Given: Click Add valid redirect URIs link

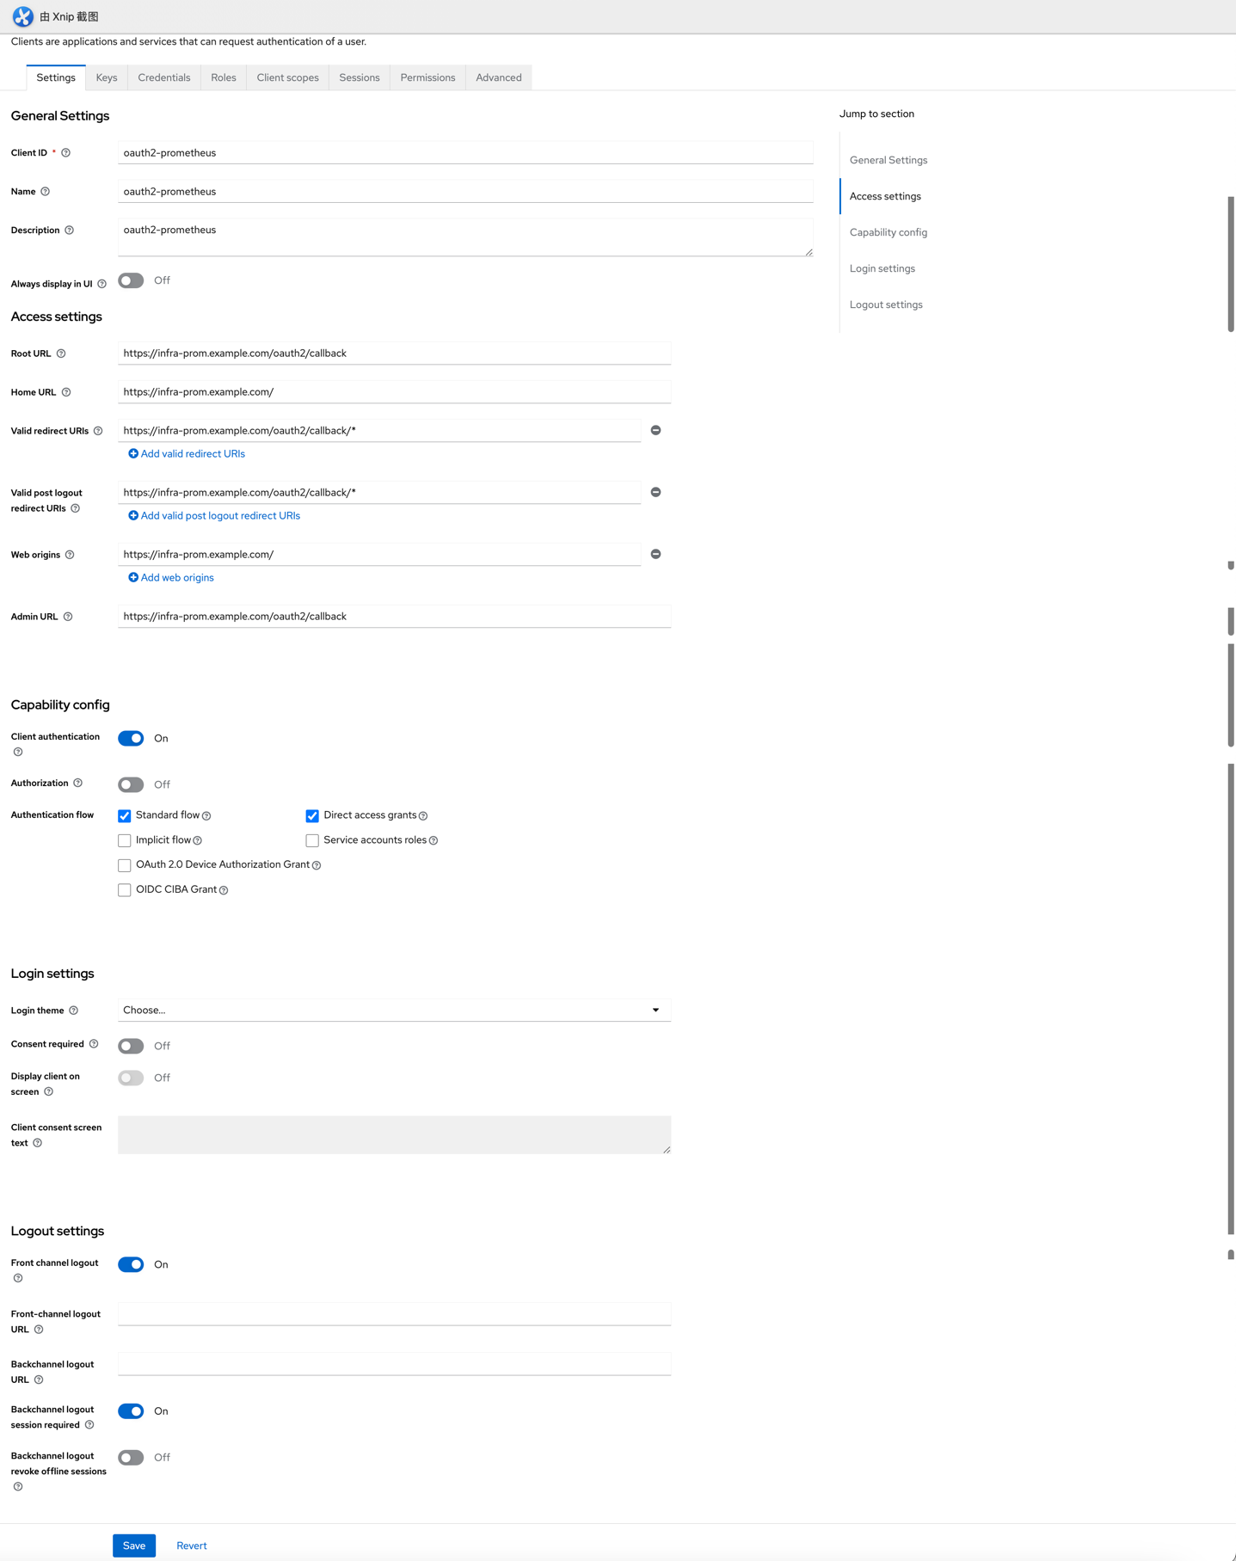Looking at the screenshot, I should pyautogui.click(x=187, y=453).
